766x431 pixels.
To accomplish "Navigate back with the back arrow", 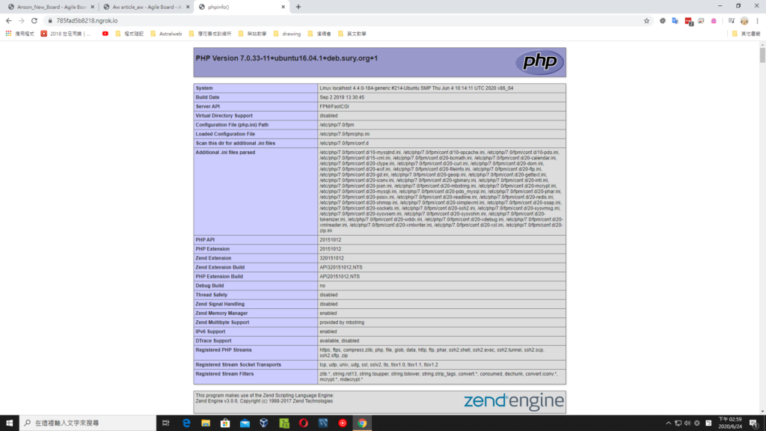I will click(x=9, y=21).
